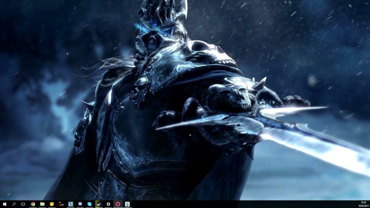Open Discord from the taskbar
This screenshot has height=208, width=370.
(80, 204)
